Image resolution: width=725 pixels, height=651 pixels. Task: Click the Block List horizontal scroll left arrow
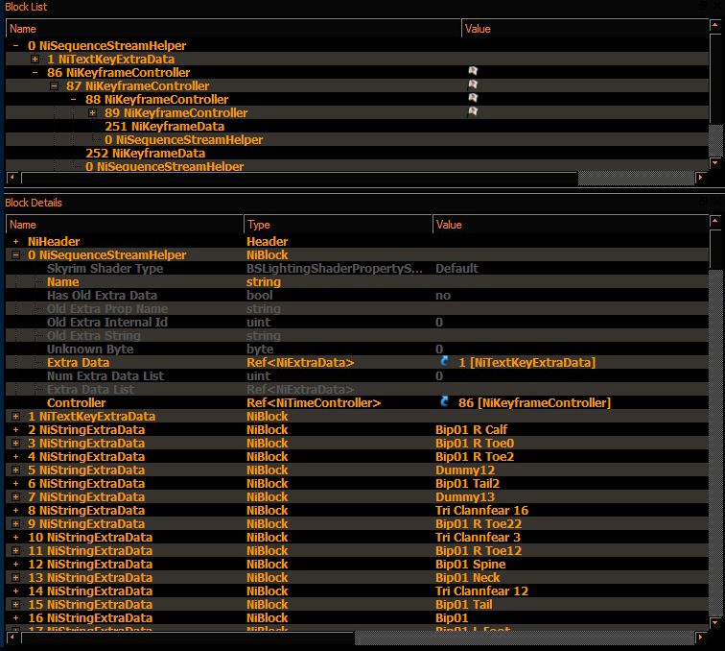[12, 178]
